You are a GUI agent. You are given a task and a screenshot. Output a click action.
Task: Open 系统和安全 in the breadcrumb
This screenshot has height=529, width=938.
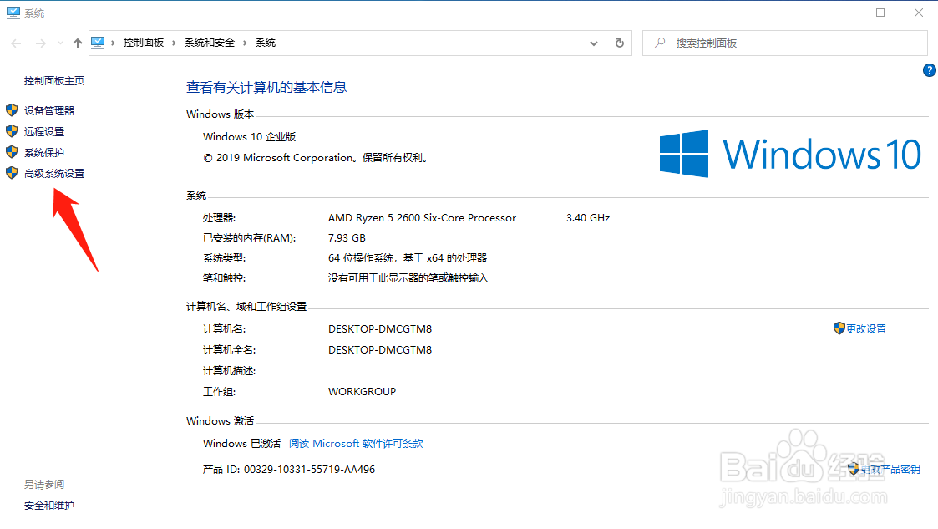[x=210, y=43]
